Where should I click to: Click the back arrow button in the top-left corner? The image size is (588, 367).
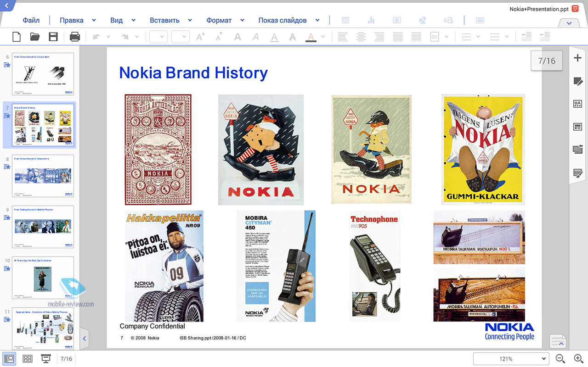(6, 5)
